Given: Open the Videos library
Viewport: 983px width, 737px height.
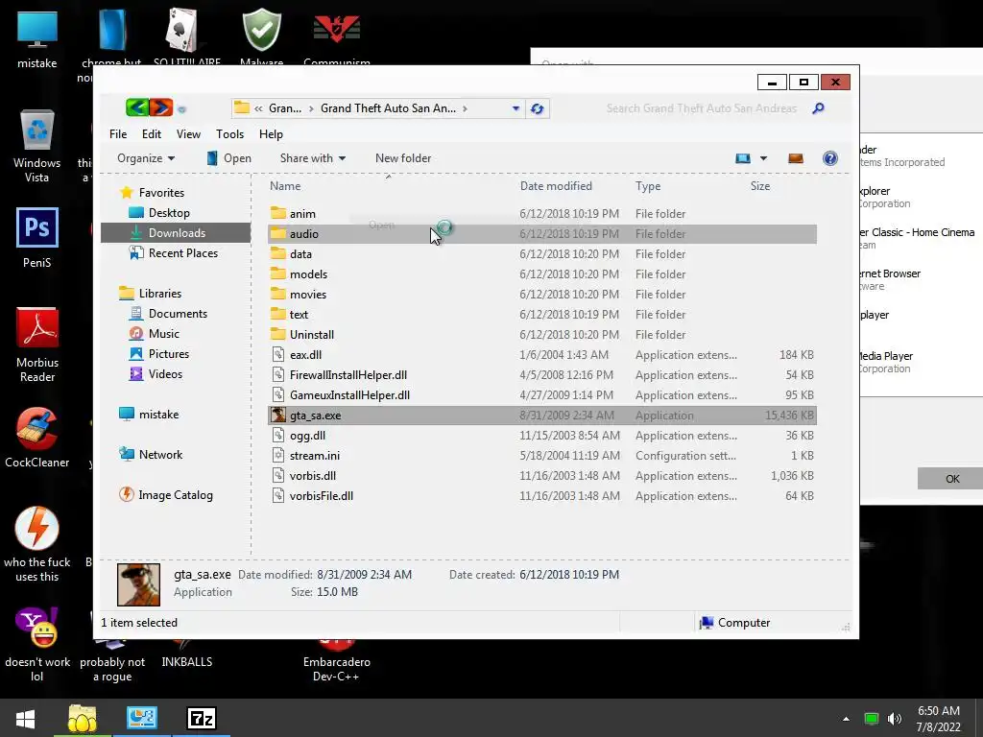Looking at the screenshot, I should (165, 373).
